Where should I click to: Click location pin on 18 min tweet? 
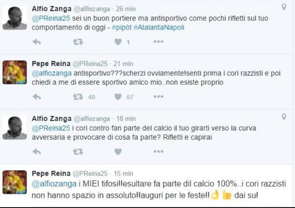click(284, 117)
